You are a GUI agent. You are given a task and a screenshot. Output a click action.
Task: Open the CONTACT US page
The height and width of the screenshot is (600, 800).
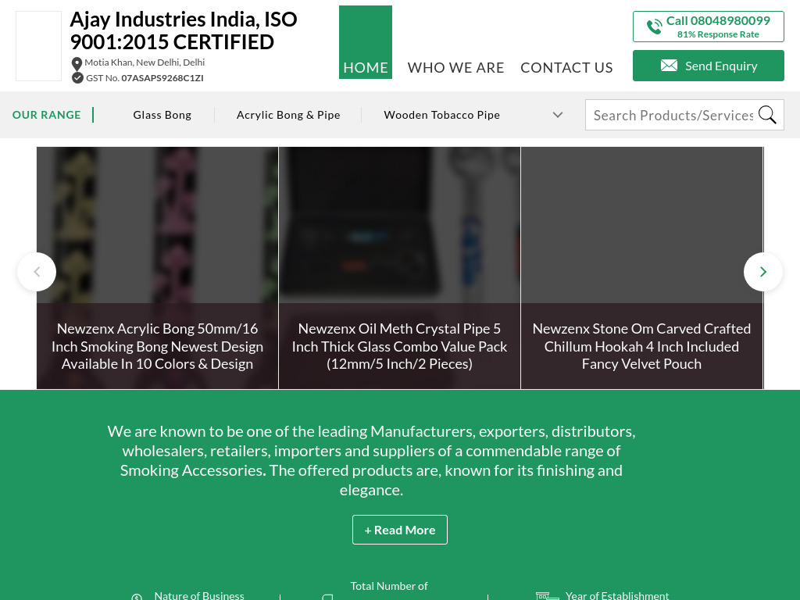(x=566, y=67)
